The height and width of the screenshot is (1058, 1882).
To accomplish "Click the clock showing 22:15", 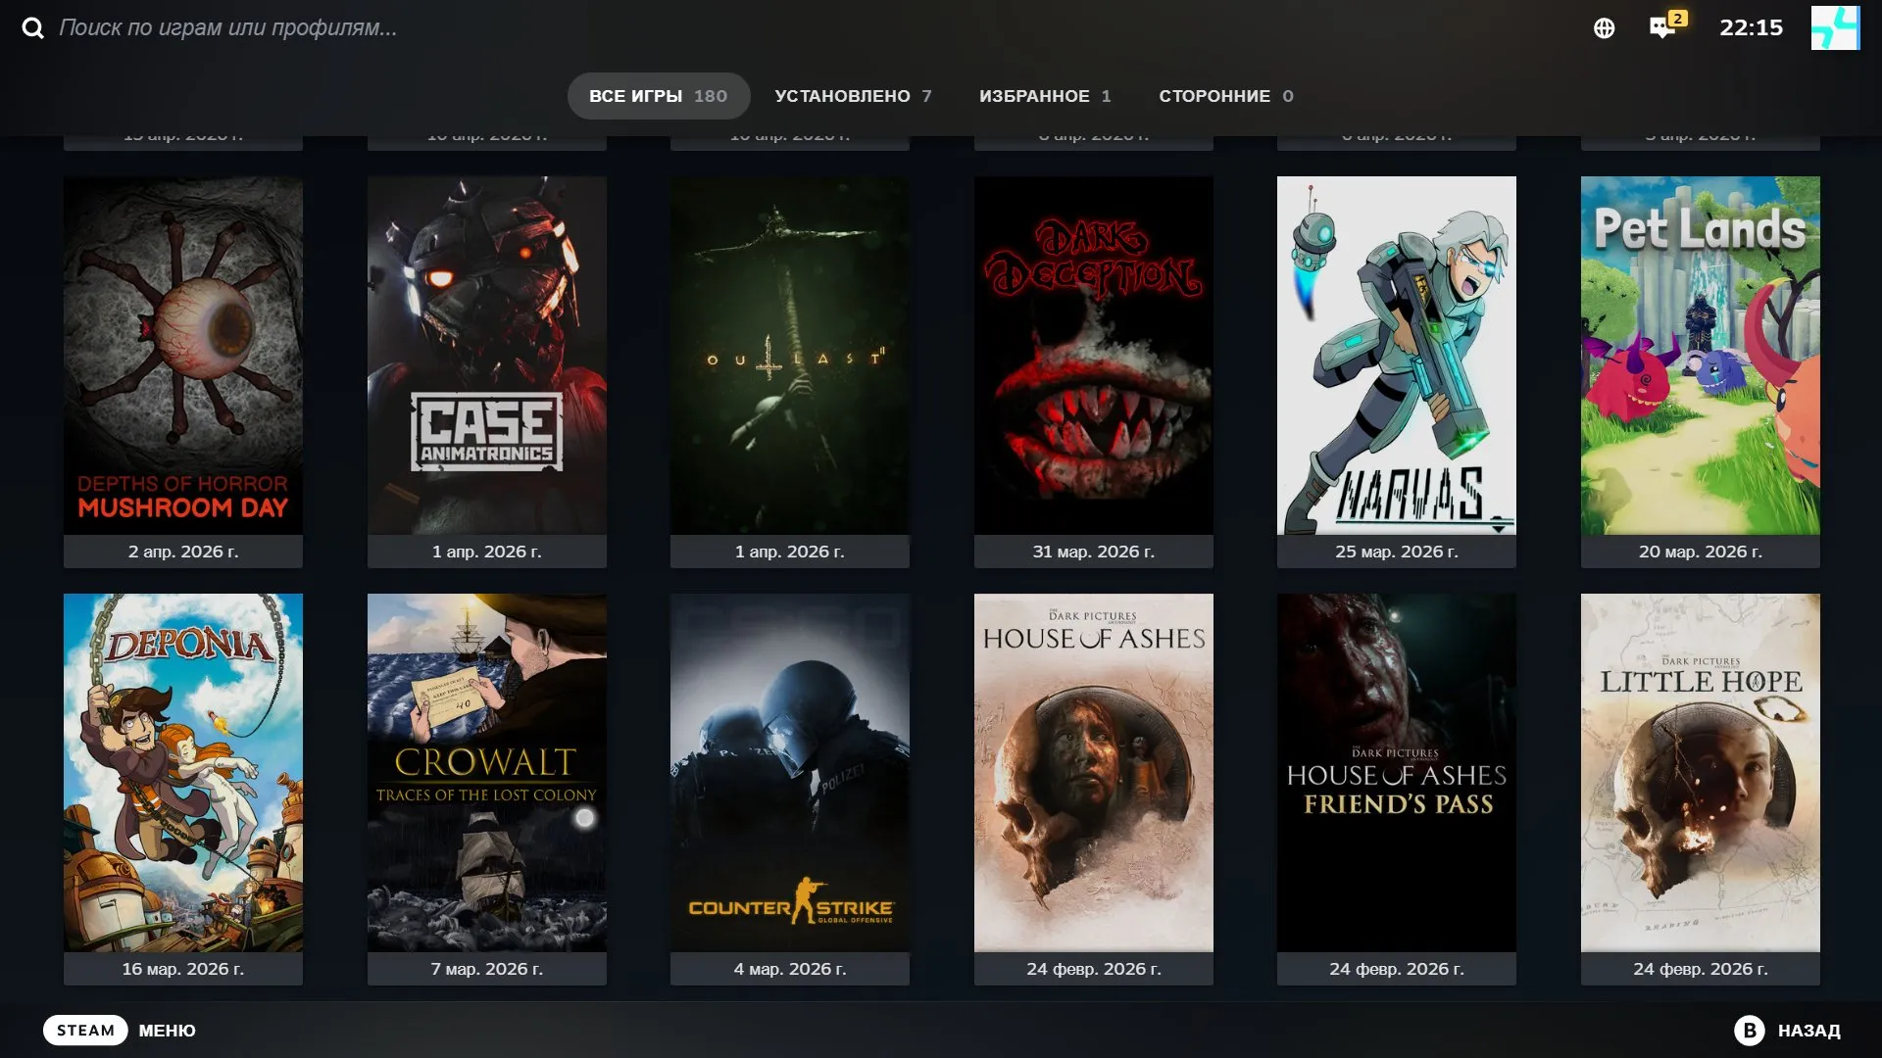I will (x=1751, y=27).
